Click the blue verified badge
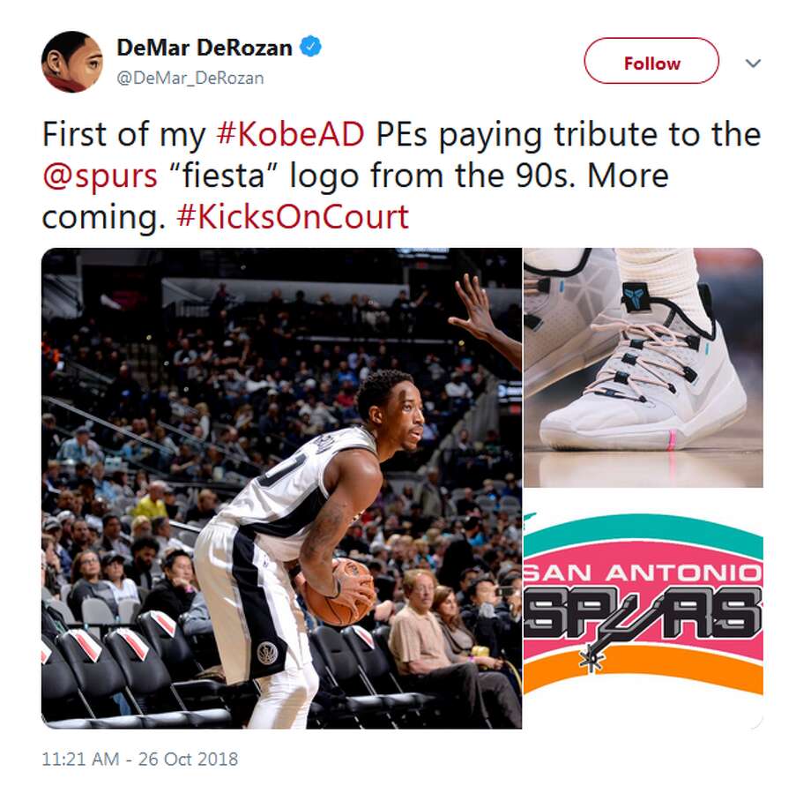811x786 pixels. point(311,47)
